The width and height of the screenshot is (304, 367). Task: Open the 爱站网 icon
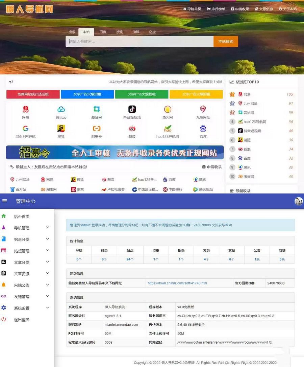(97, 112)
